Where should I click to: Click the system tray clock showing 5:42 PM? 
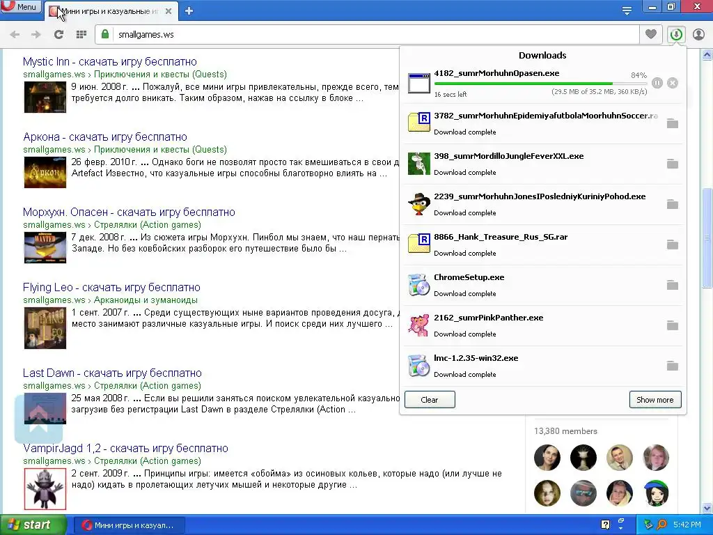tap(687, 525)
